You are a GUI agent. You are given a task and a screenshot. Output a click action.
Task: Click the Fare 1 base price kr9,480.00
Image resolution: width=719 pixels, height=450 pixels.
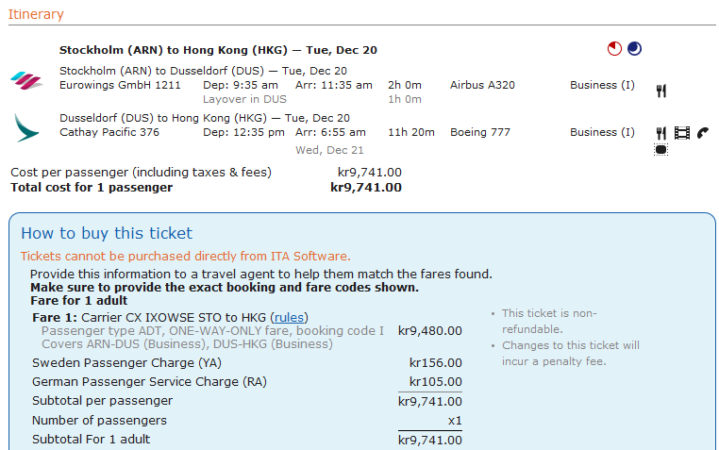(430, 331)
